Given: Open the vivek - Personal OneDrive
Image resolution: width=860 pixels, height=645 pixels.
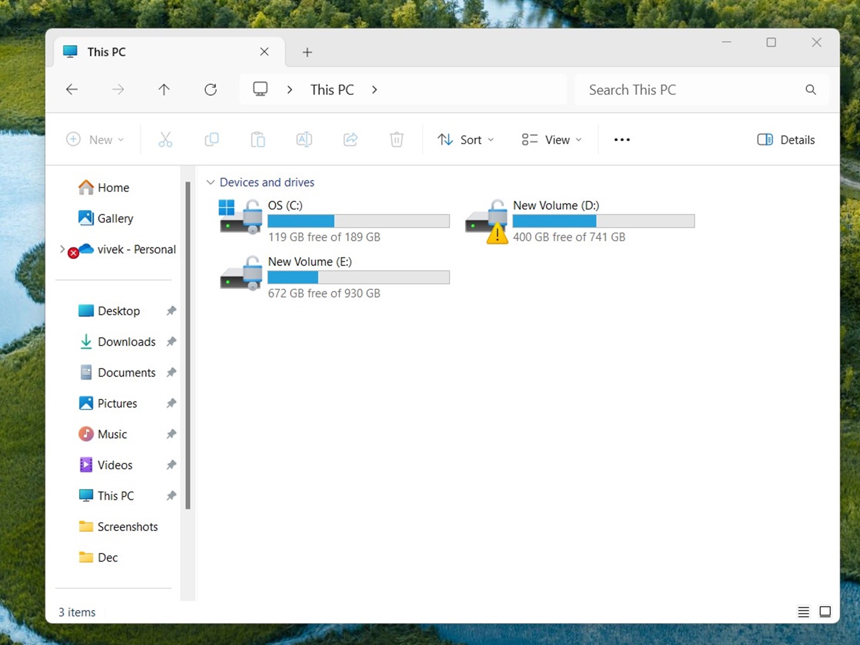Looking at the screenshot, I should tap(136, 249).
